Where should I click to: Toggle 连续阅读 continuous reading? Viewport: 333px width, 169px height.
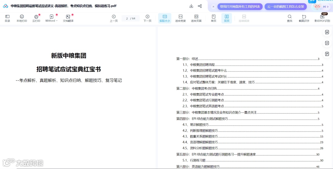(x=244, y=18)
